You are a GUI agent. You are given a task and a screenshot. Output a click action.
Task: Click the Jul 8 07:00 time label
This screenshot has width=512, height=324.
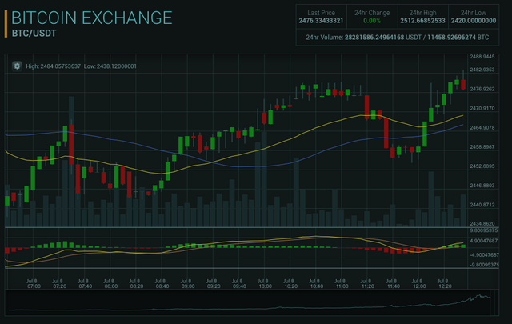[34, 283]
